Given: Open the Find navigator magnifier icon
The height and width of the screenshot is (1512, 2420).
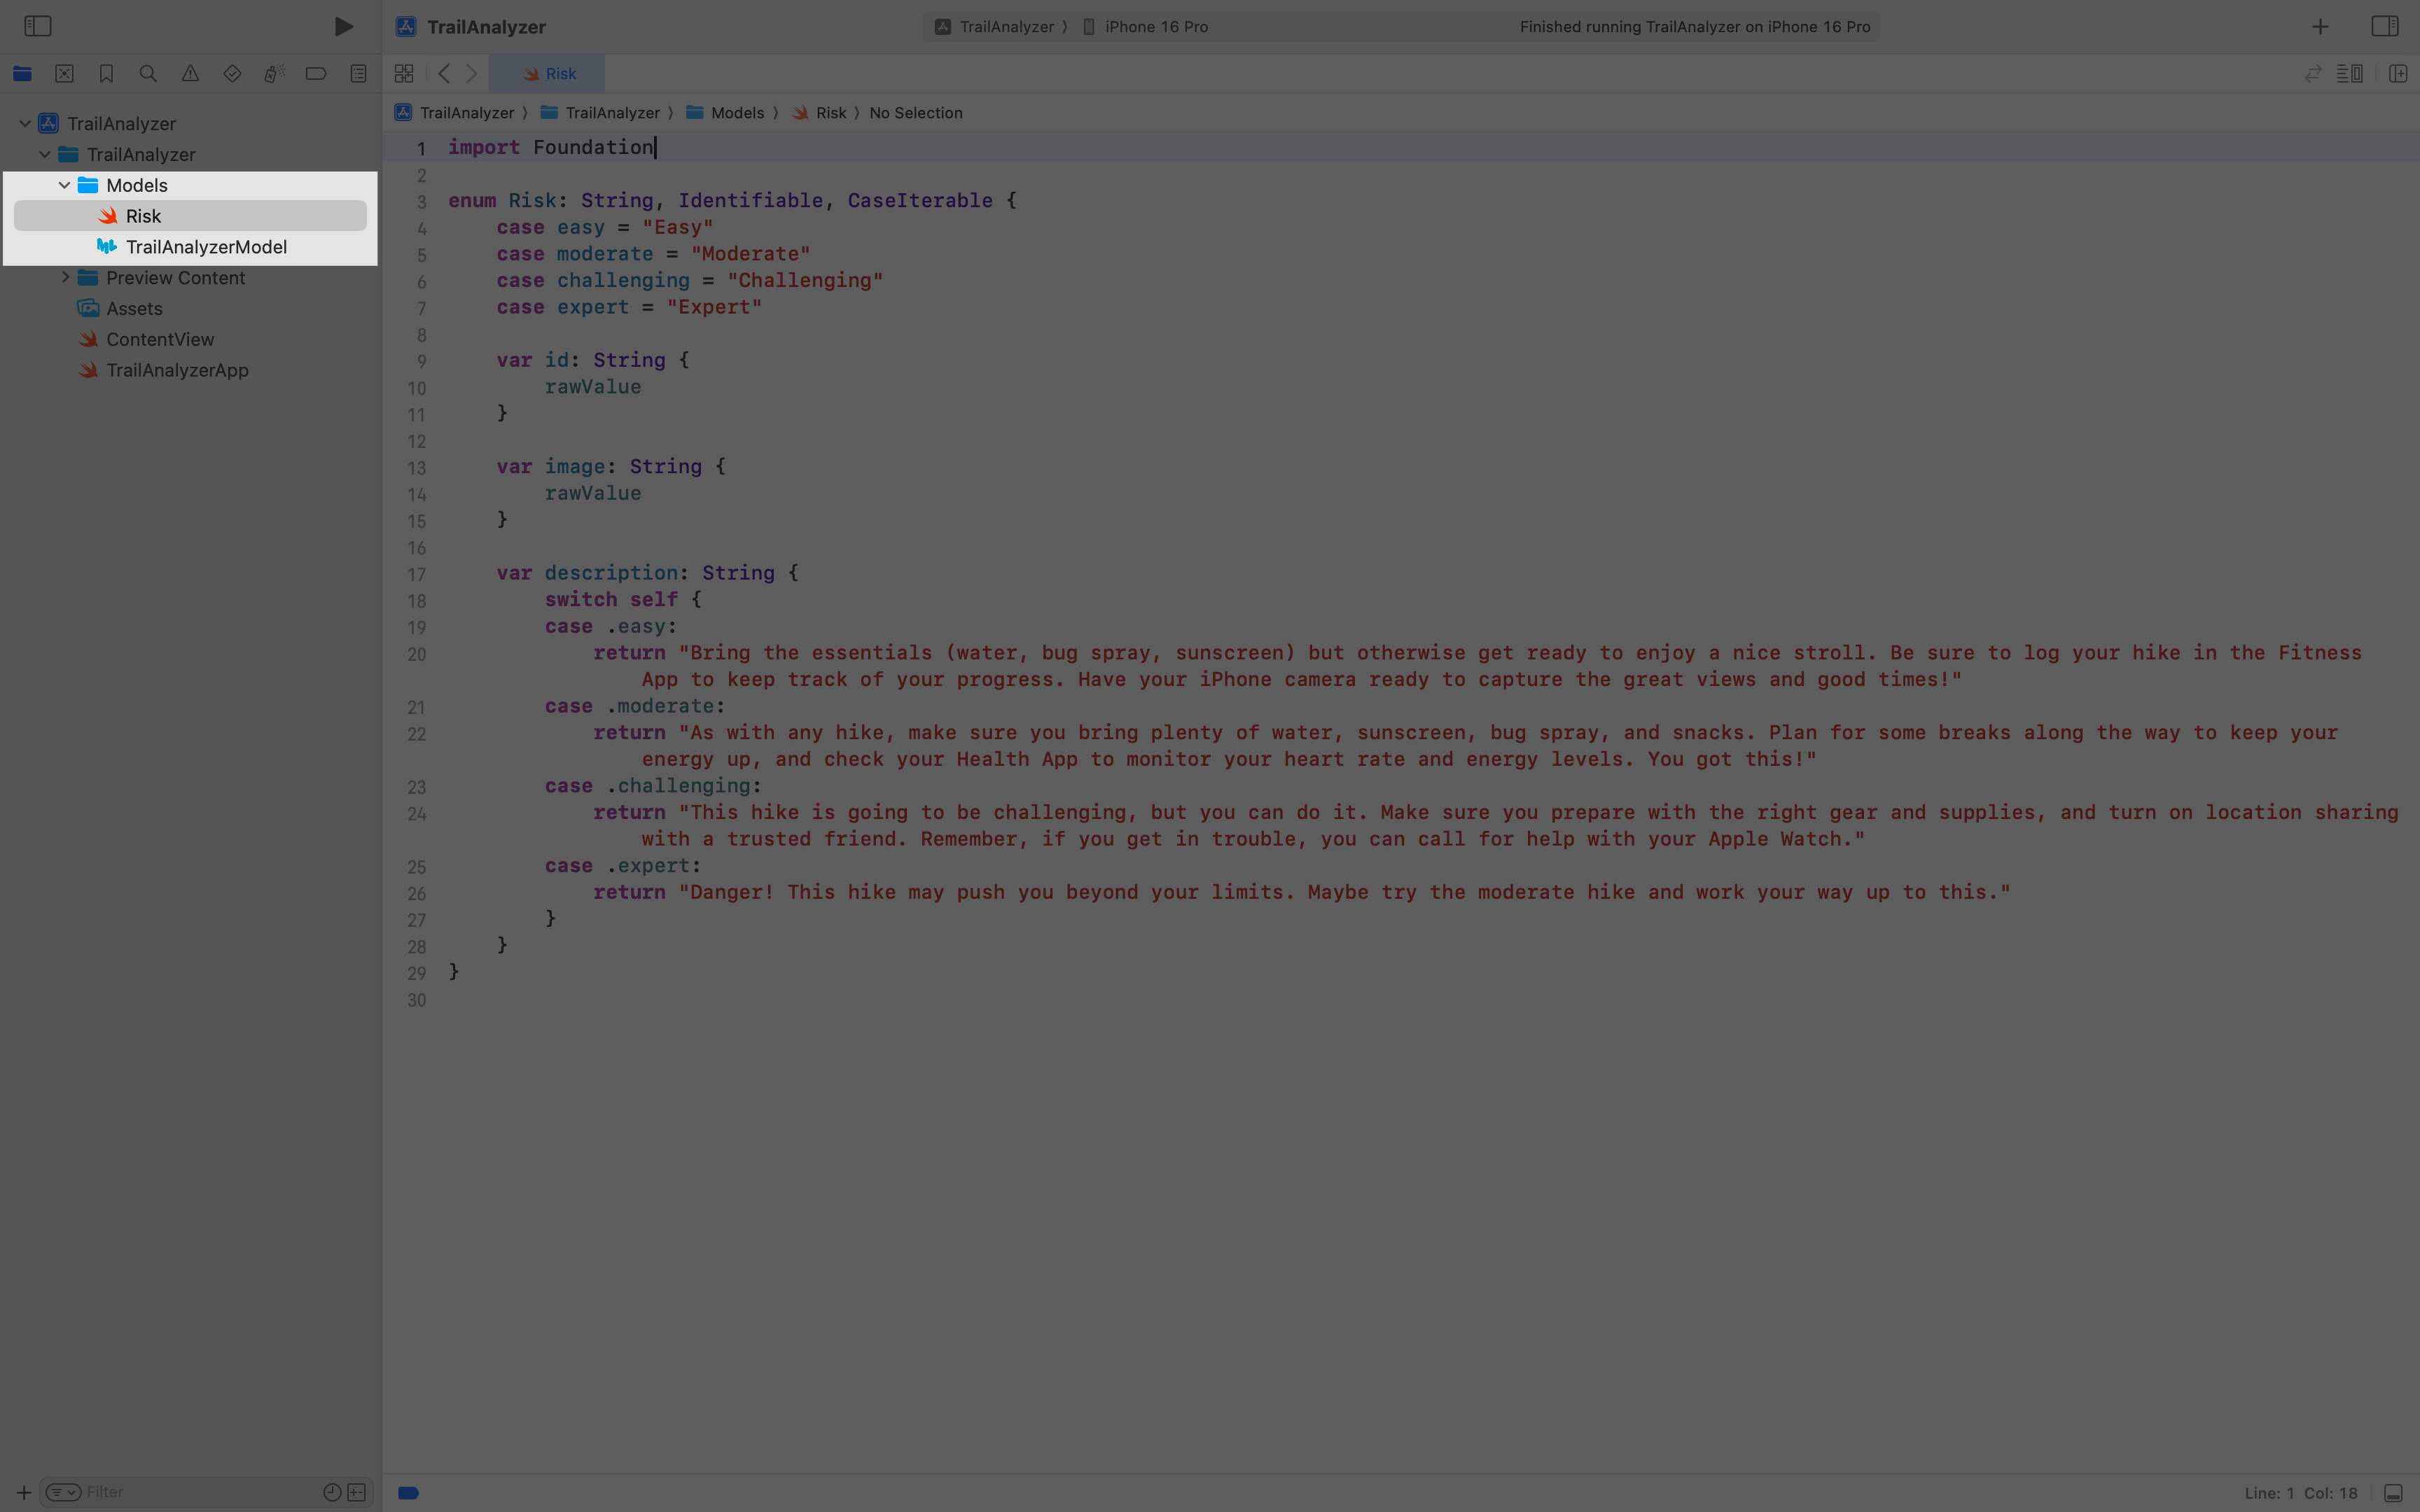Looking at the screenshot, I should pyautogui.click(x=148, y=73).
